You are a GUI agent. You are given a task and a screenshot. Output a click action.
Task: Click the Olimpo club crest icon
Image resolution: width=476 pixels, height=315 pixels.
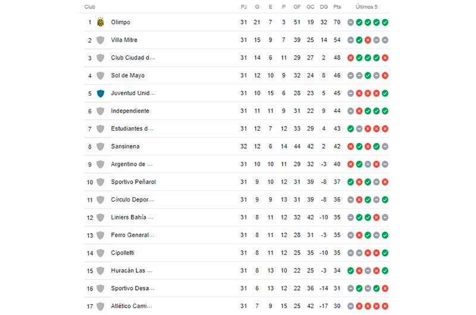click(x=101, y=22)
